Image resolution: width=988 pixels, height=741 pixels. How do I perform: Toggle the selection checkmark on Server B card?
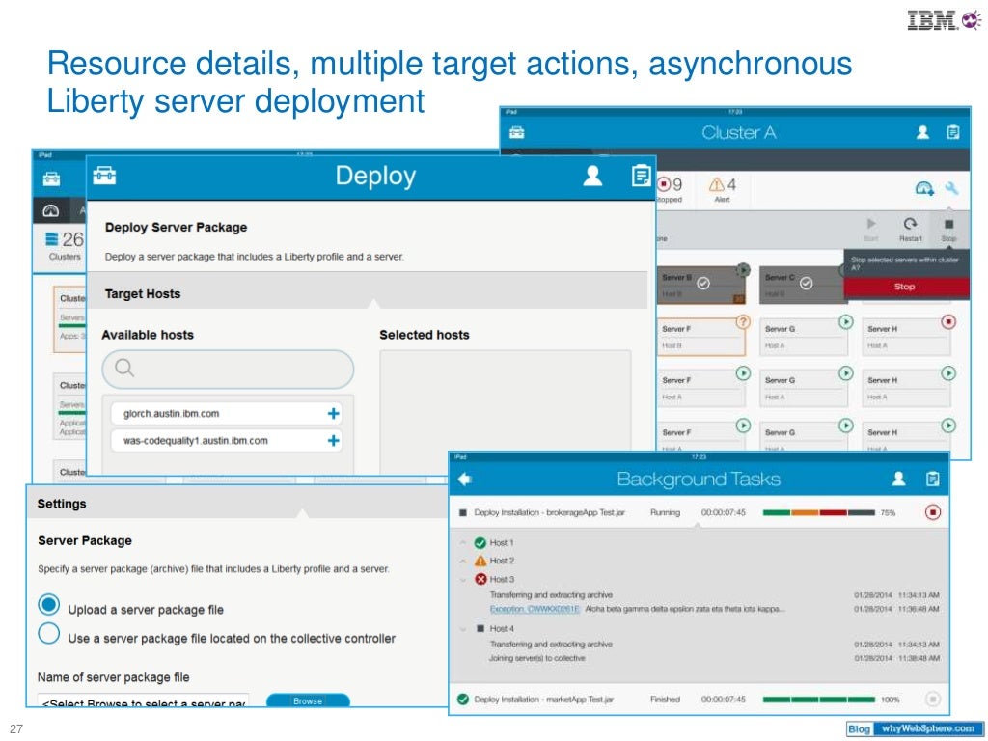tap(703, 284)
